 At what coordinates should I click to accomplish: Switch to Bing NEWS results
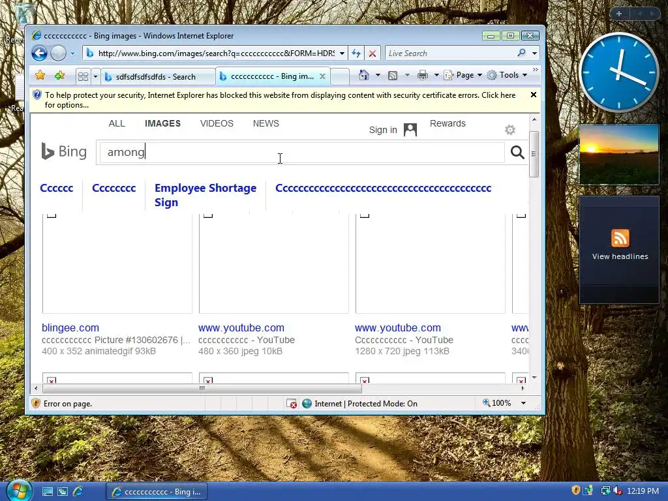click(x=266, y=123)
